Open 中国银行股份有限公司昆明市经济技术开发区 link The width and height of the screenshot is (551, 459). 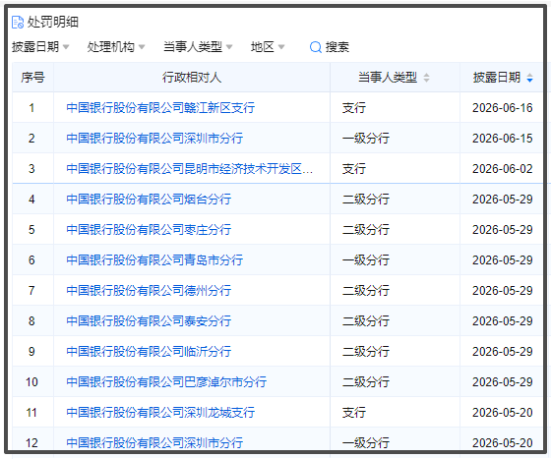click(189, 169)
